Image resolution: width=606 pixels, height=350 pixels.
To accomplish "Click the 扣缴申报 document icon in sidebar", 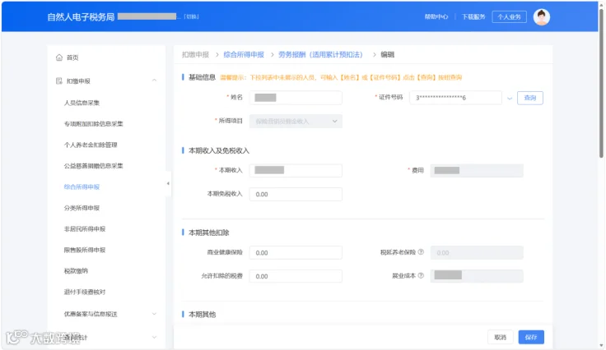I will click(59, 81).
